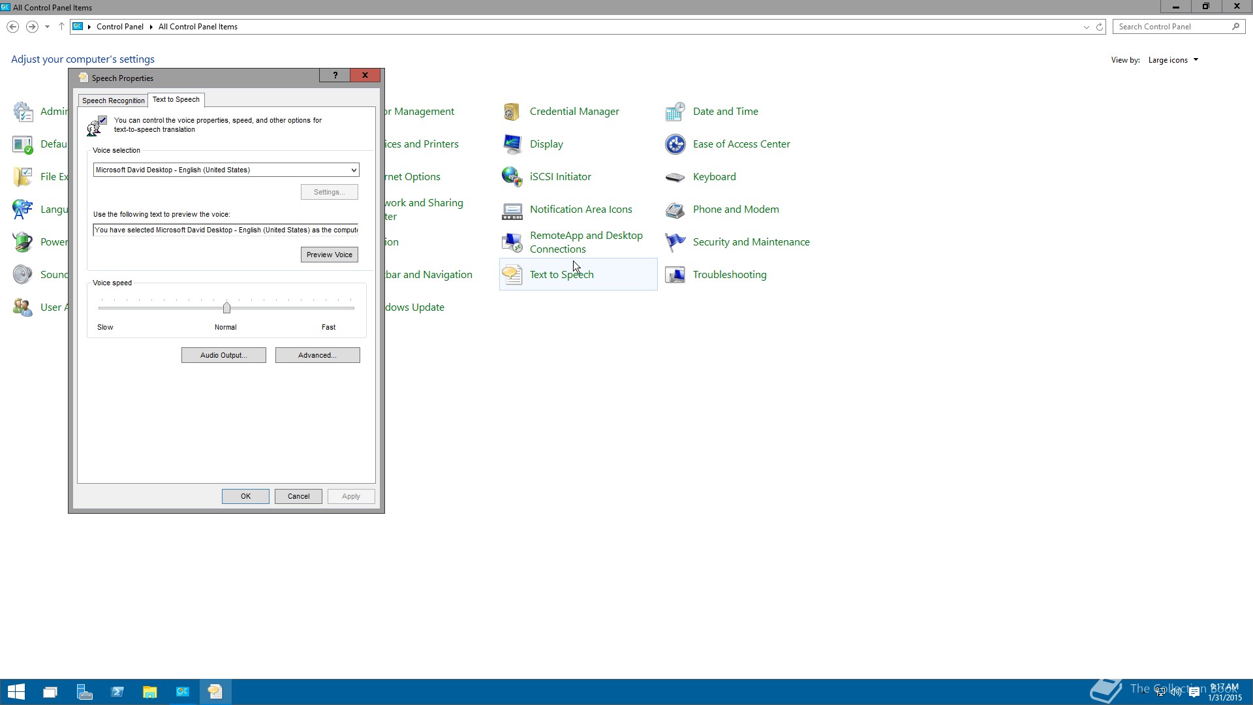This screenshot has width=1253, height=705.
Task: Click the Audio Output button
Action: point(224,355)
